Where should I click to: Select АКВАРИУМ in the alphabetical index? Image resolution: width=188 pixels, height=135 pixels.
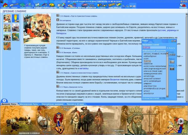point(148,64)
